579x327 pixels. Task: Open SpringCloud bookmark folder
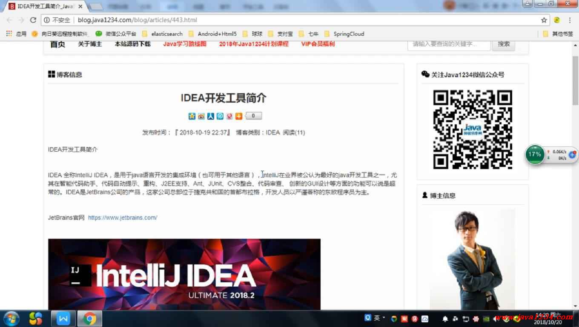(x=344, y=34)
